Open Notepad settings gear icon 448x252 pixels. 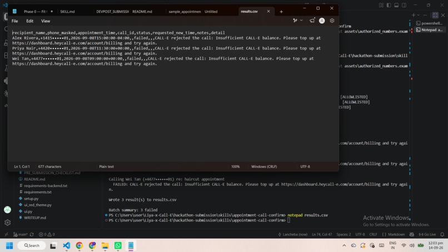(332, 21)
